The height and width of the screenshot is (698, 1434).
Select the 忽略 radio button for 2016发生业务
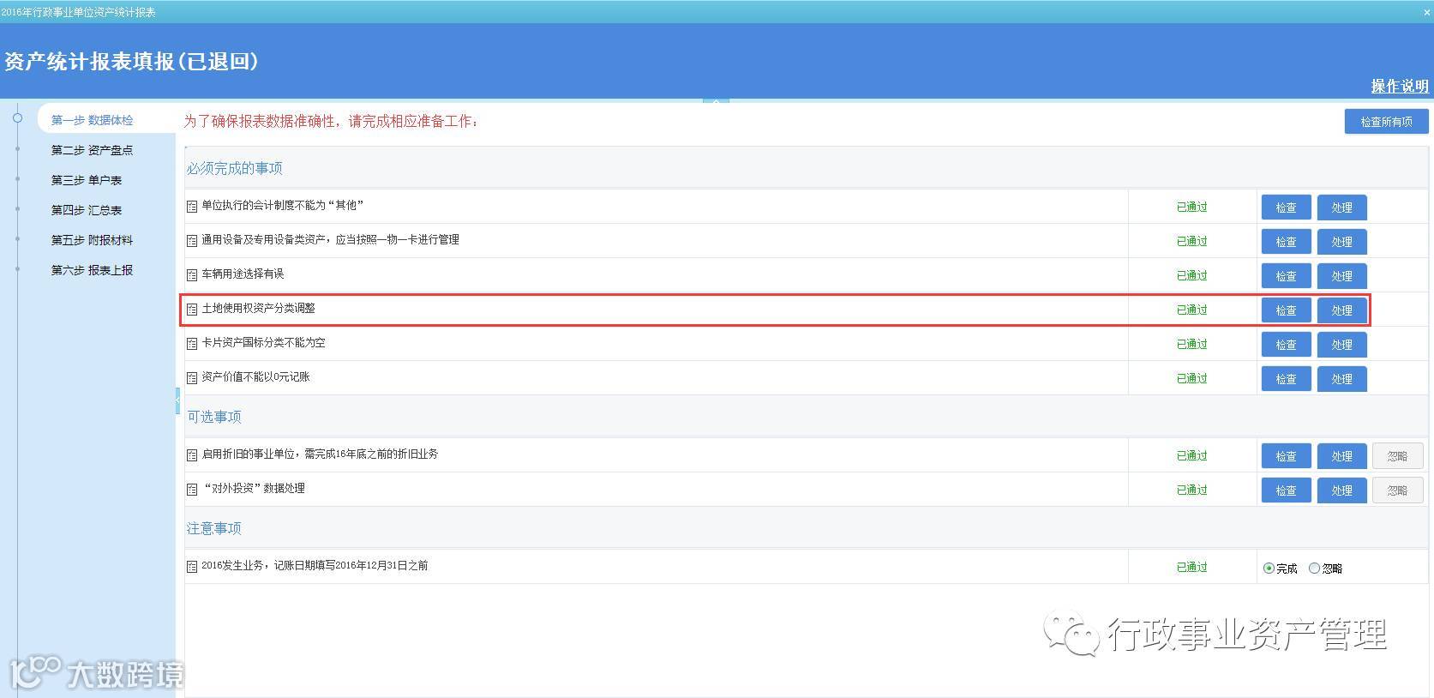tap(1314, 569)
